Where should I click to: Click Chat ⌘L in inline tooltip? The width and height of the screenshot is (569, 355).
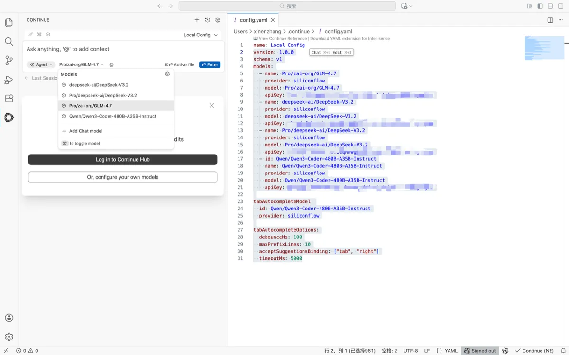pos(321,52)
